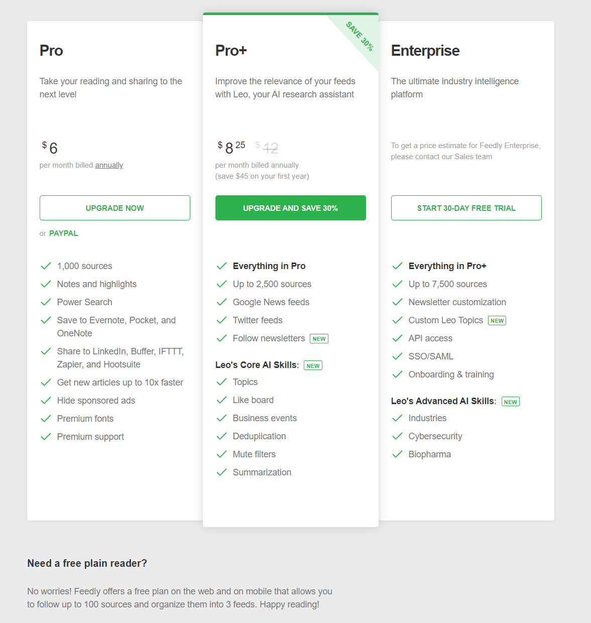Click the UPGRADE NOW button
The image size is (591, 623).
click(114, 208)
